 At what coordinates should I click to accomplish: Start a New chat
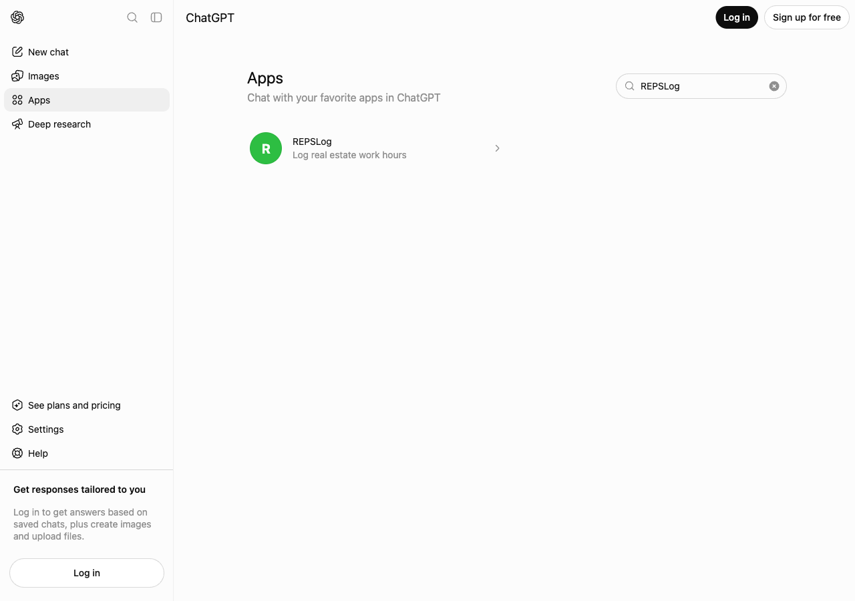click(x=87, y=51)
